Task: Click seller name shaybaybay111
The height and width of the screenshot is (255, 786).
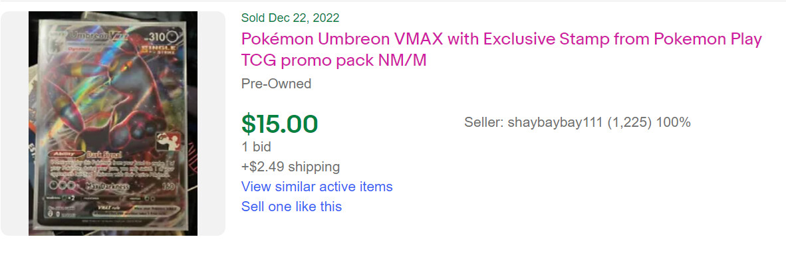Action: coord(555,122)
